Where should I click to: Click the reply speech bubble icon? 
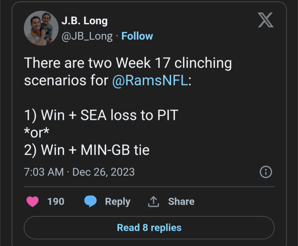coord(90,201)
